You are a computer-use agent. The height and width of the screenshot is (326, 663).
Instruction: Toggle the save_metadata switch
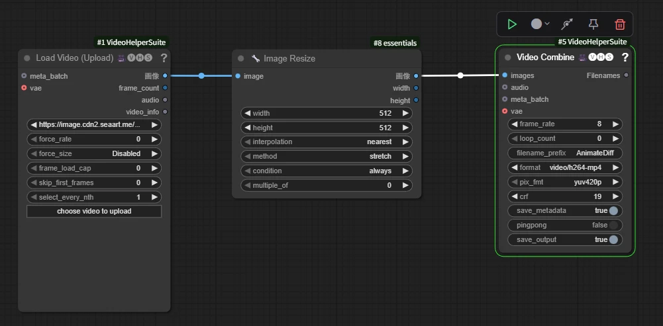613,211
